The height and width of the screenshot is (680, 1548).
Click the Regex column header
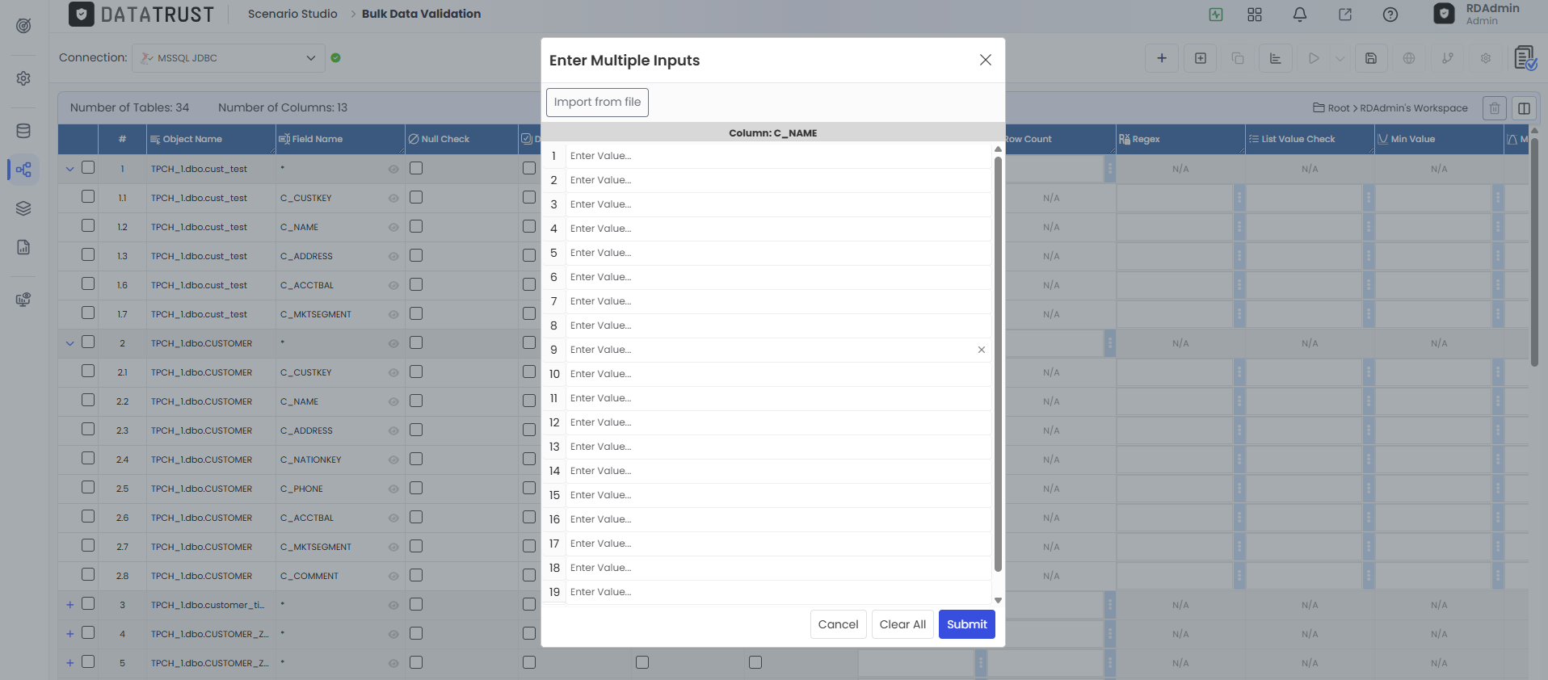(1180, 139)
